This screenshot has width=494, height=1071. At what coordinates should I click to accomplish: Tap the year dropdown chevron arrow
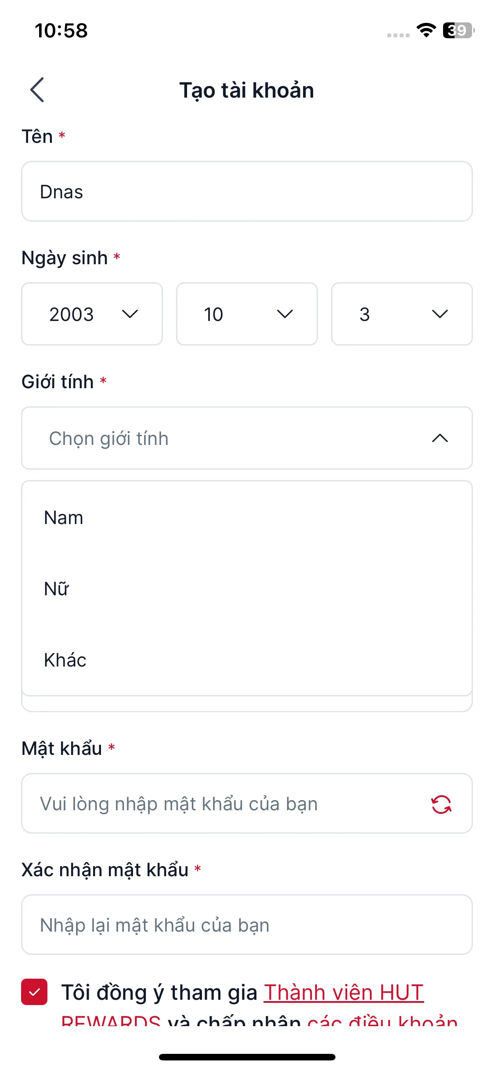pos(130,314)
